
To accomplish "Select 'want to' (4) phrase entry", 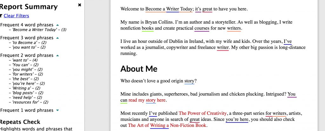I will (23, 60).
